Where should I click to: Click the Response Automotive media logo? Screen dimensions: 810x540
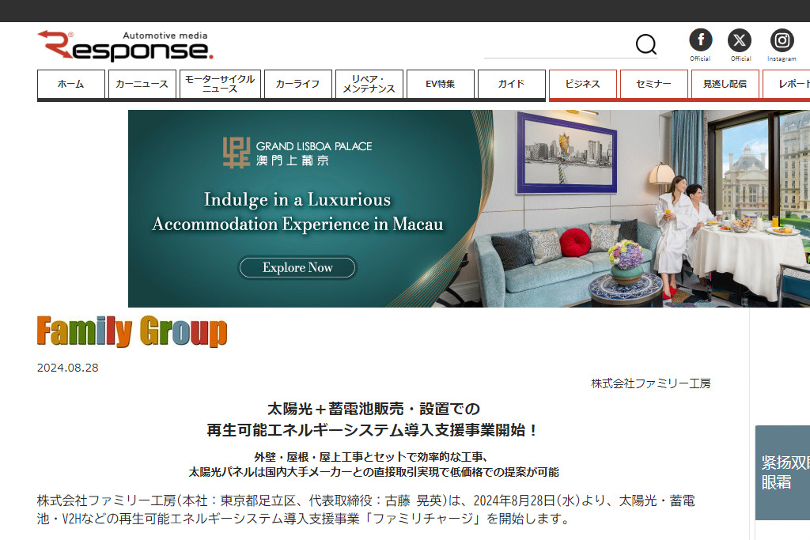125,45
